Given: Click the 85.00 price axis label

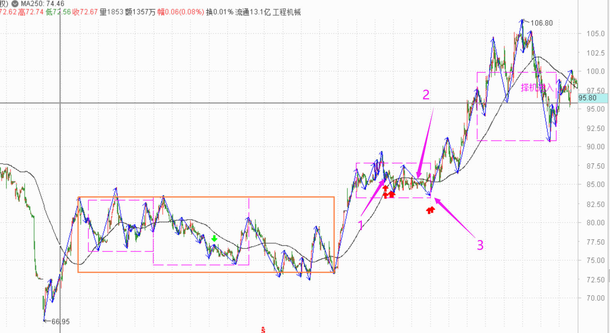Looking at the screenshot, I should (x=595, y=184).
